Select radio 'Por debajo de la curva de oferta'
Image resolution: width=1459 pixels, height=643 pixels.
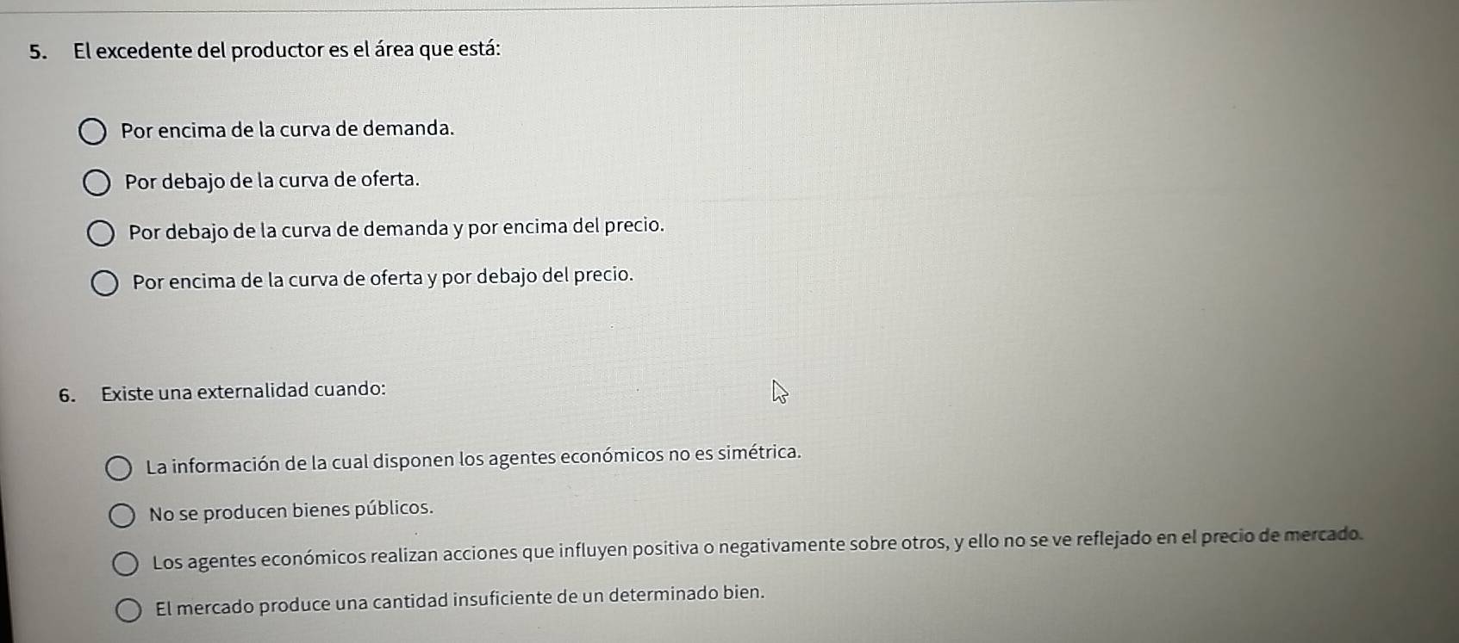pyautogui.click(x=97, y=183)
